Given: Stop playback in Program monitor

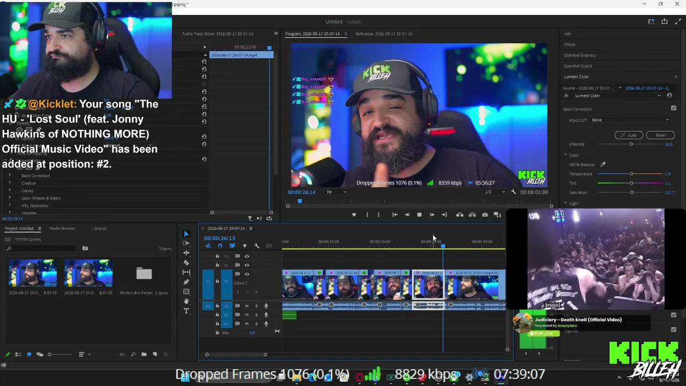Looking at the screenshot, I should click(x=419, y=215).
